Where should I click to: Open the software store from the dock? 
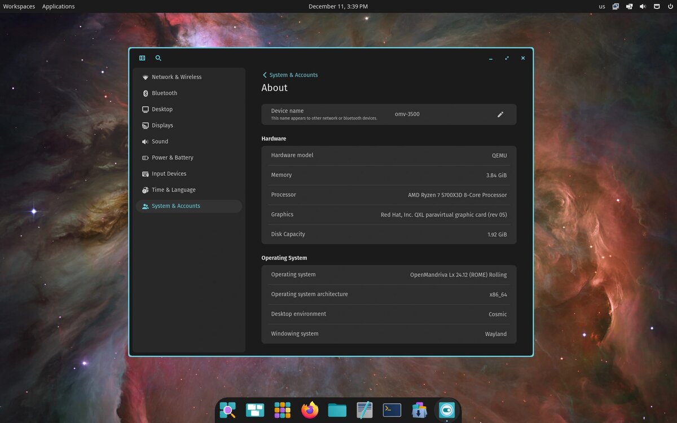pos(419,410)
